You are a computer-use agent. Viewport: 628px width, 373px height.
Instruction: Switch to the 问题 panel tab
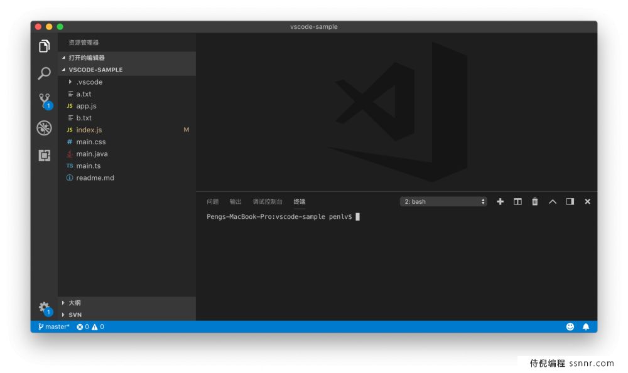pyautogui.click(x=213, y=201)
